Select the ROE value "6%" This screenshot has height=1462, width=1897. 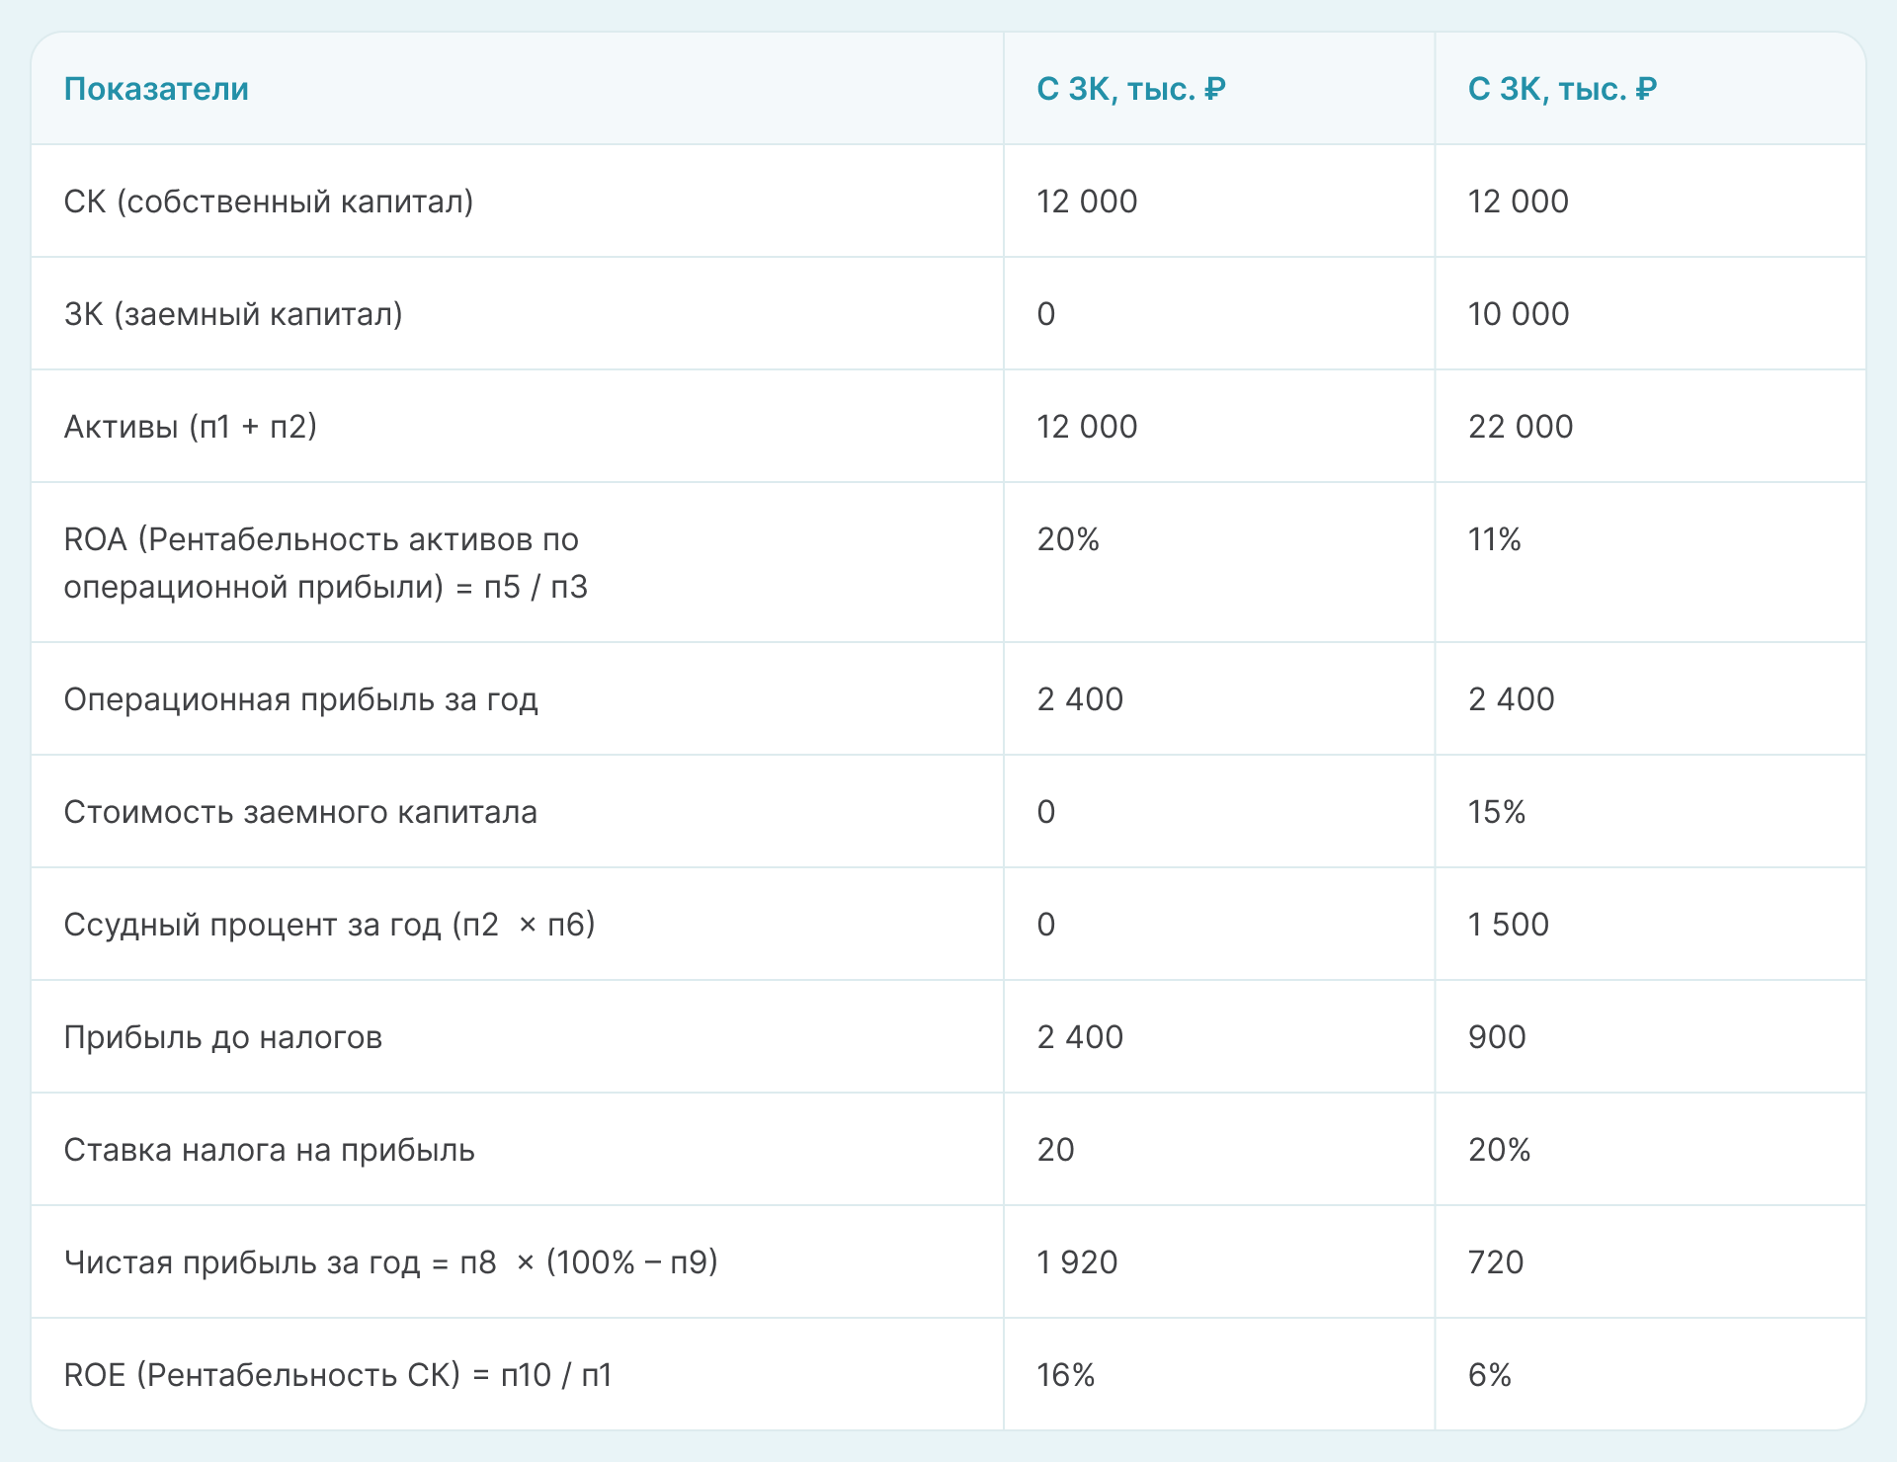(x=1490, y=1375)
